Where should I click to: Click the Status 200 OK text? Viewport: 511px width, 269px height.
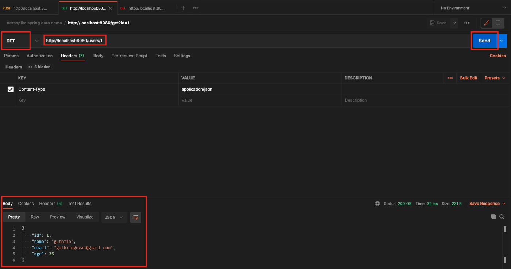397,204
